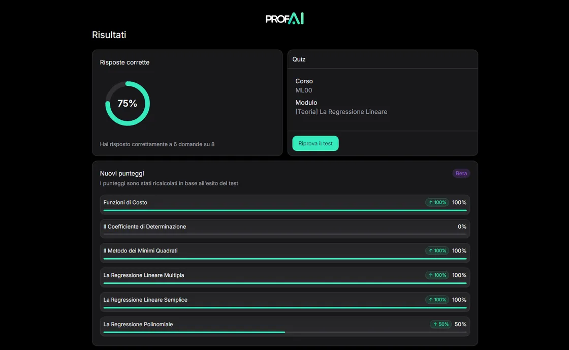Open the Il Metodo dei Minimi Quadrati topic
The height and width of the screenshot is (350, 569).
(x=140, y=251)
